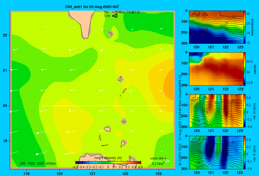Click the 'temperature' colorbar axis title

click(252, 27)
